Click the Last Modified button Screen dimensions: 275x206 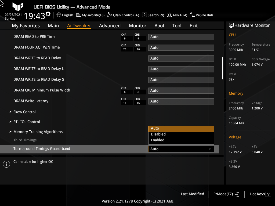pyautogui.click(x=192, y=194)
